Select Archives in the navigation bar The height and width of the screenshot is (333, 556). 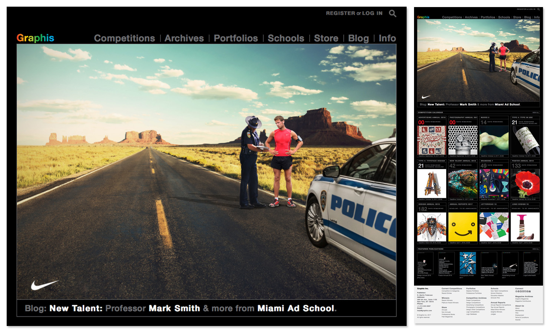point(184,38)
